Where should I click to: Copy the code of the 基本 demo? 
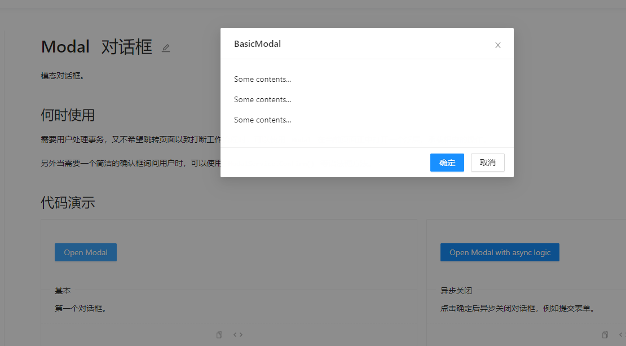point(219,334)
